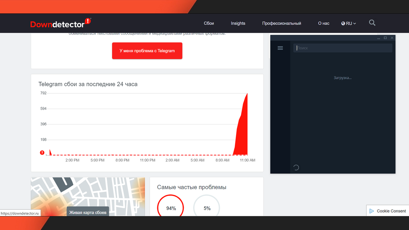Click the Cookie Consent button
Screen dimensions: 409x230
pos(388,211)
